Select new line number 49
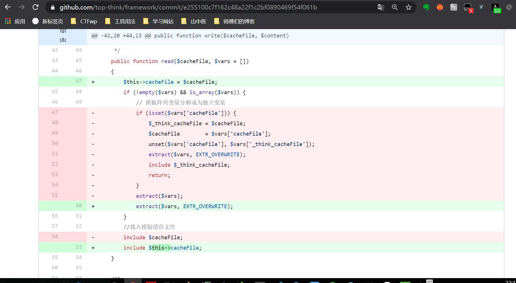 click(x=79, y=102)
